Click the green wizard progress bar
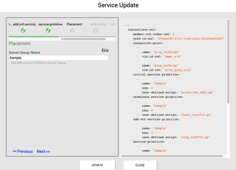Screen dimensions: 236x170 [33, 36]
